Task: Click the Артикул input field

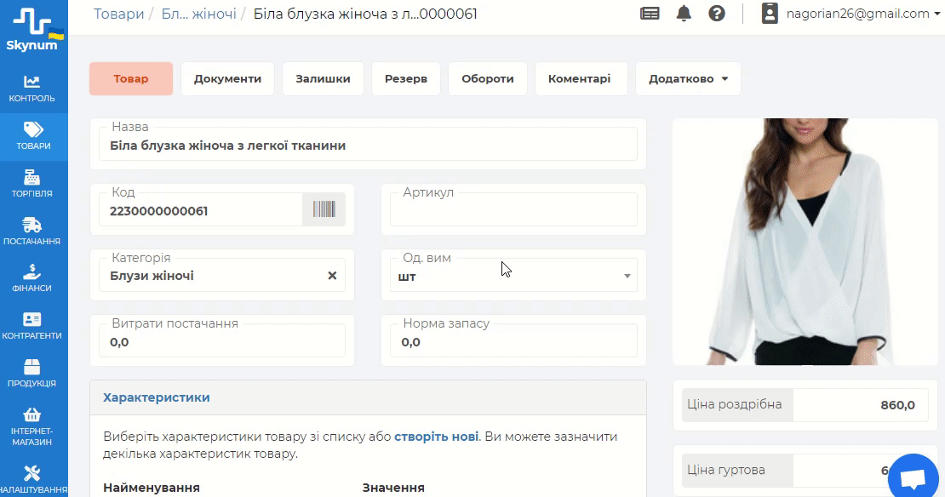Action: 513,211
